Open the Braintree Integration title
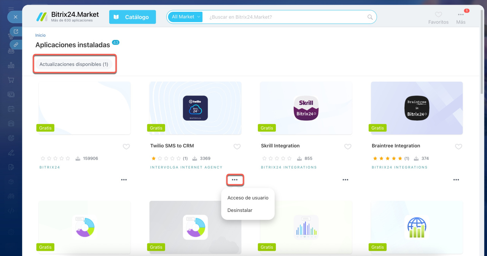This screenshot has width=487, height=256. 396,146
